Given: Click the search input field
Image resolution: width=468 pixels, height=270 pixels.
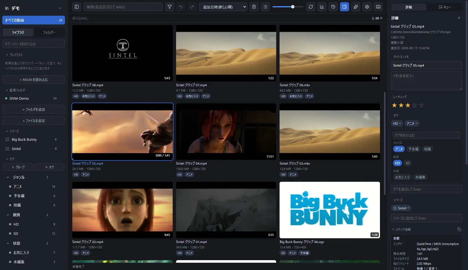Looking at the screenshot, I should (x=123, y=7).
